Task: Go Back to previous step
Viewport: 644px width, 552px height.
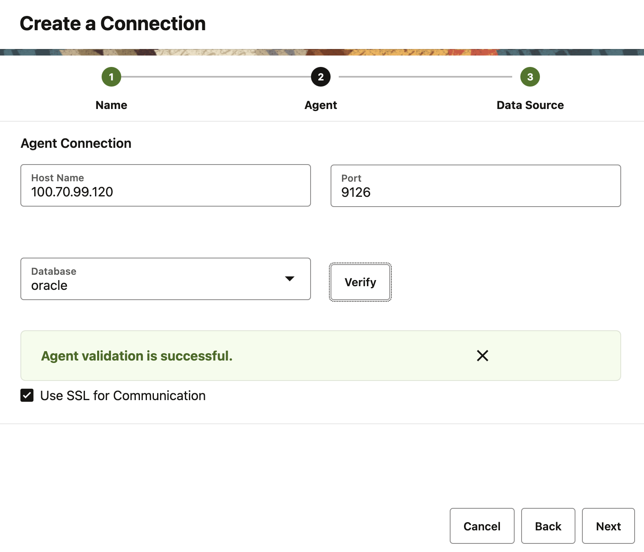Action: (x=548, y=526)
